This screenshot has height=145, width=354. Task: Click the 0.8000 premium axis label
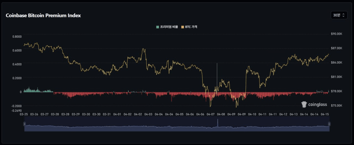click(17, 37)
